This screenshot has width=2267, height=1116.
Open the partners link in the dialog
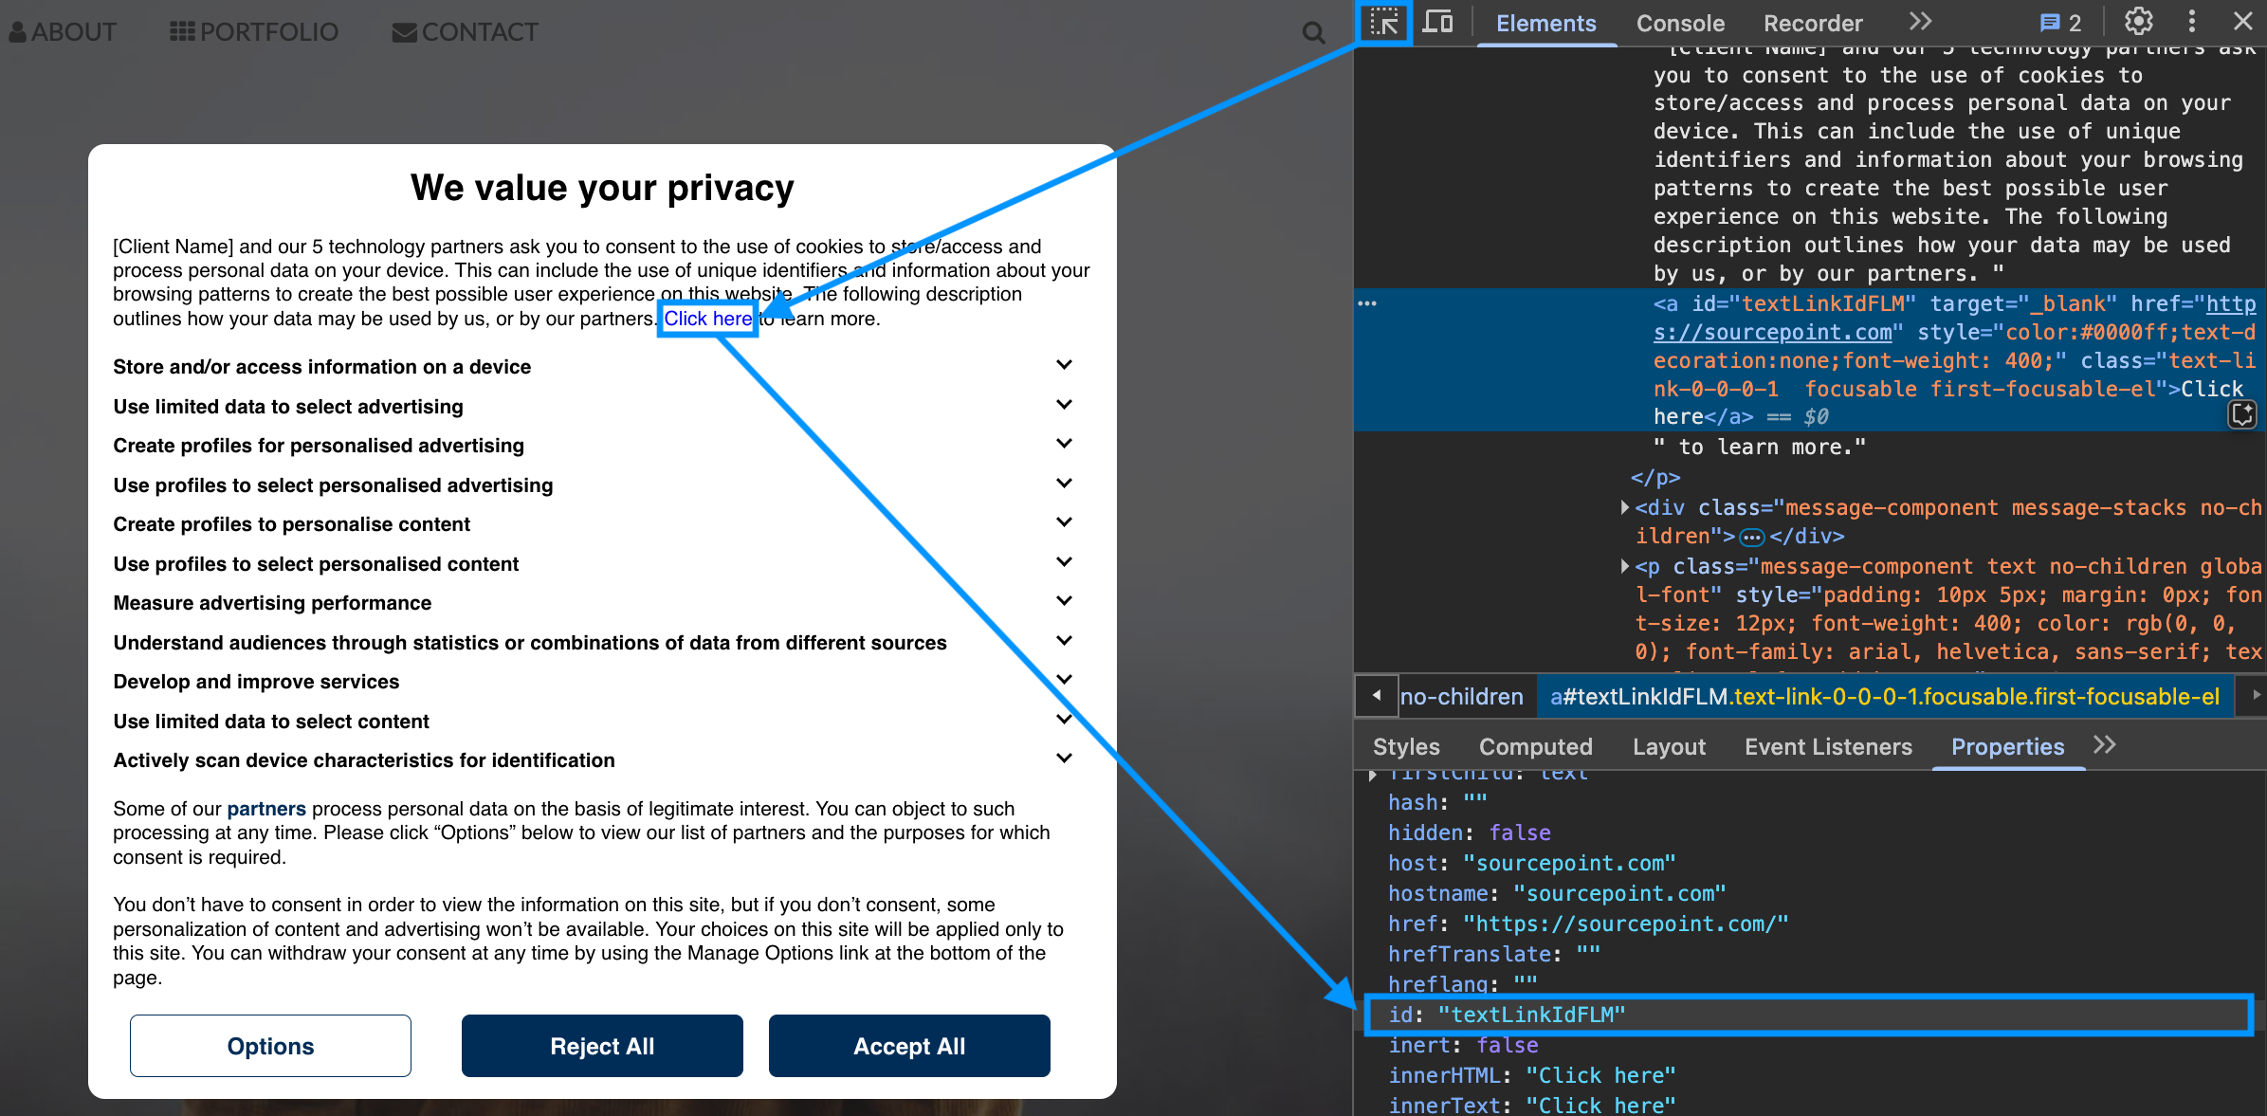click(265, 809)
